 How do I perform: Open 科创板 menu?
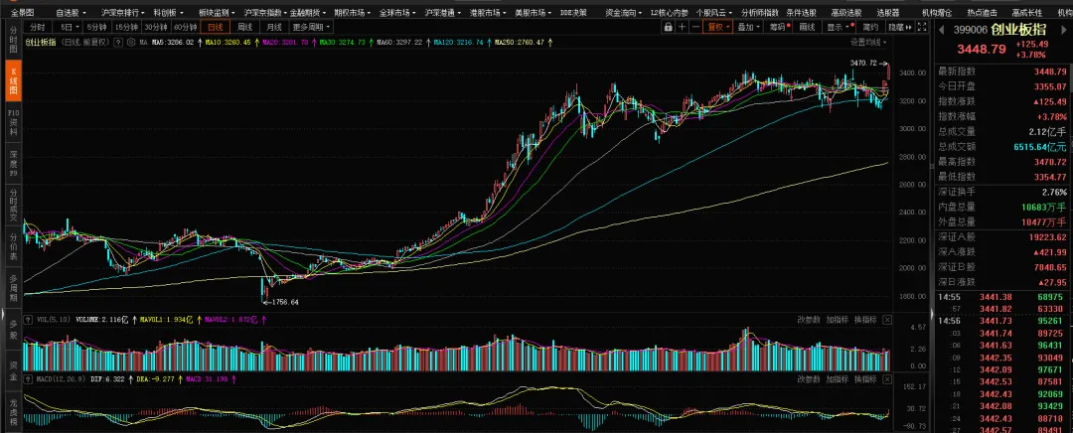[x=168, y=12]
